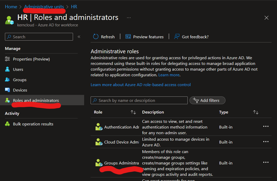
Task: Click the magnifier icon in the sidebar search
Action: pyautogui.click(x=9, y=37)
